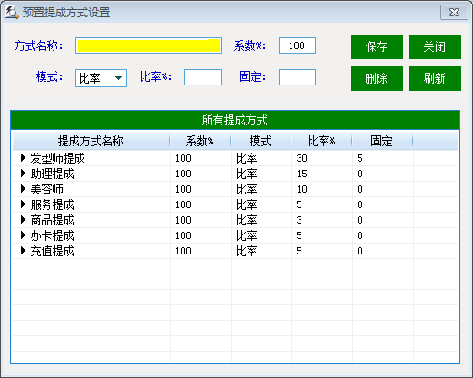This screenshot has height=378, width=473.
Task: Expand the 助理提成 row arrow
Action: coord(23,174)
